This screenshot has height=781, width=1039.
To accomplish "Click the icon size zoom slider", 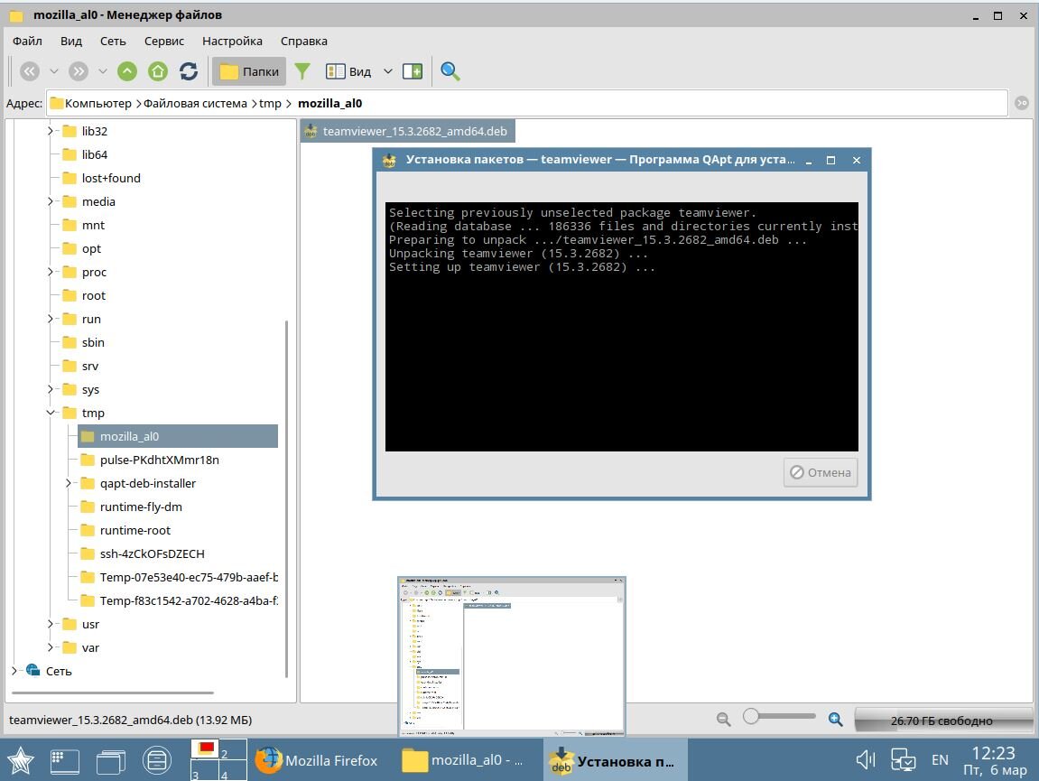I will [x=780, y=716].
